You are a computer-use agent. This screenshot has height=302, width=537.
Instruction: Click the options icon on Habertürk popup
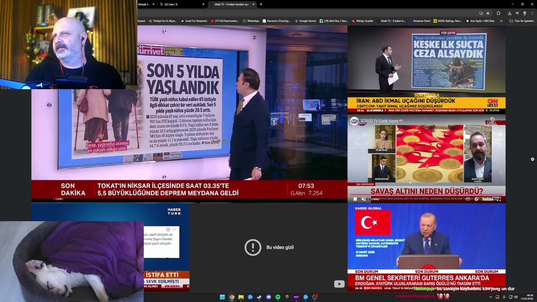(174, 229)
